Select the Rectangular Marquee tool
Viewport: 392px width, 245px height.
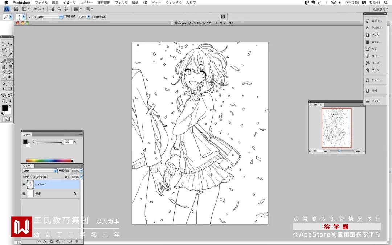(4, 44)
